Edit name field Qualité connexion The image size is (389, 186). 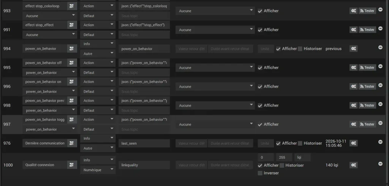tap(45, 165)
